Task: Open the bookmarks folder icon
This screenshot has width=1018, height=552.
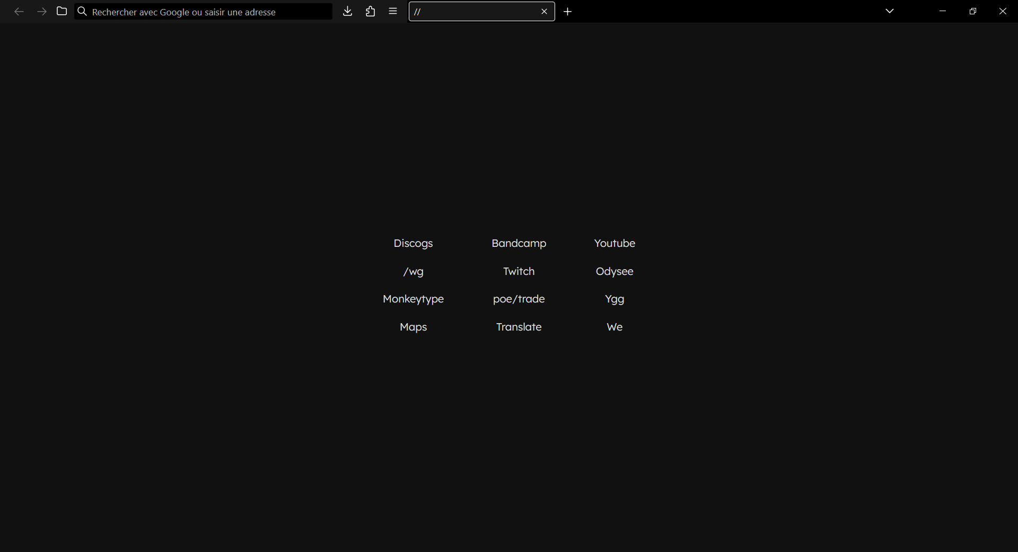Action: (61, 11)
